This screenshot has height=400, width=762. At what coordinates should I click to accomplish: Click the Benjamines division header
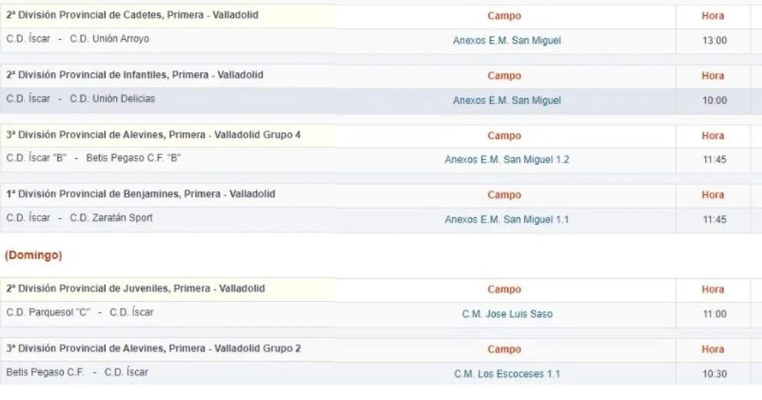[x=140, y=194]
